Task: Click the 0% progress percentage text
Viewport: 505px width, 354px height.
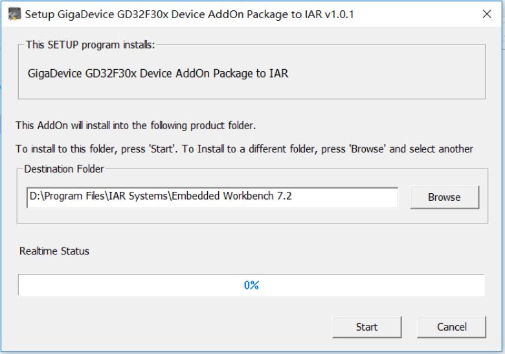Action: pyautogui.click(x=252, y=285)
